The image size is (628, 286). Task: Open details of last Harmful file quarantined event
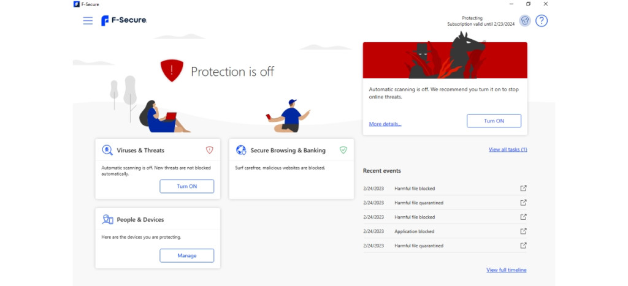(x=523, y=246)
